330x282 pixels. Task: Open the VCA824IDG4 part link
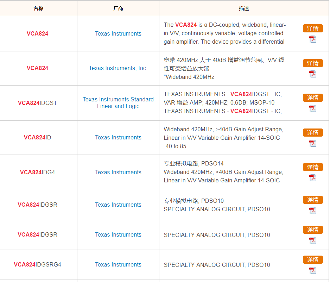(37, 172)
